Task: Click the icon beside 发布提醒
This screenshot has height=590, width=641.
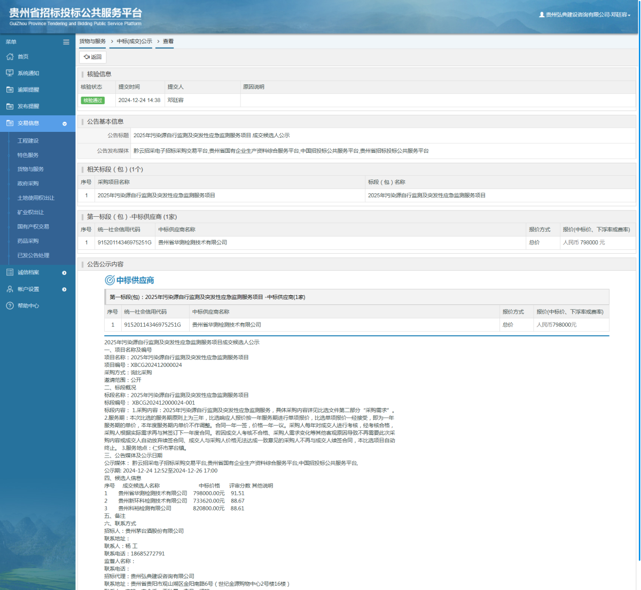Action: coord(10,106)
